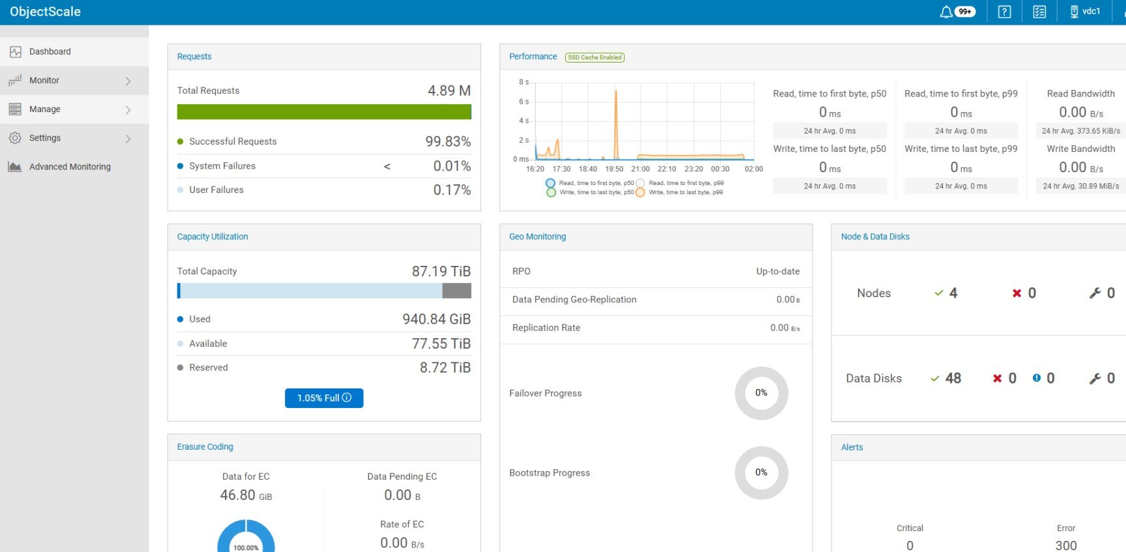This screenshot has width=1126, height=552.
Task: Open the notifications bell icon
Action: [946, 12]
